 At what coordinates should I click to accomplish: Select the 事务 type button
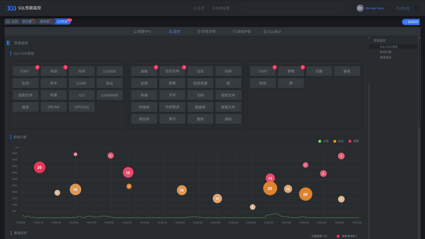pyautogui.click(x=347, y=71)
